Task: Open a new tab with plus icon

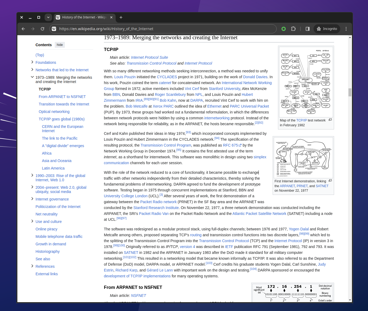Action: (x=121, y=17)
